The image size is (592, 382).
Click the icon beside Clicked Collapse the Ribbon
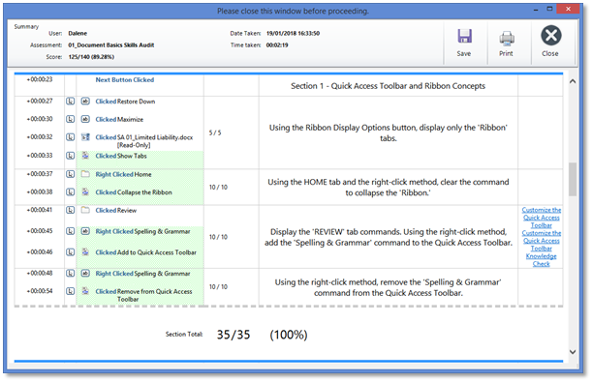click(x=85, y=192)
